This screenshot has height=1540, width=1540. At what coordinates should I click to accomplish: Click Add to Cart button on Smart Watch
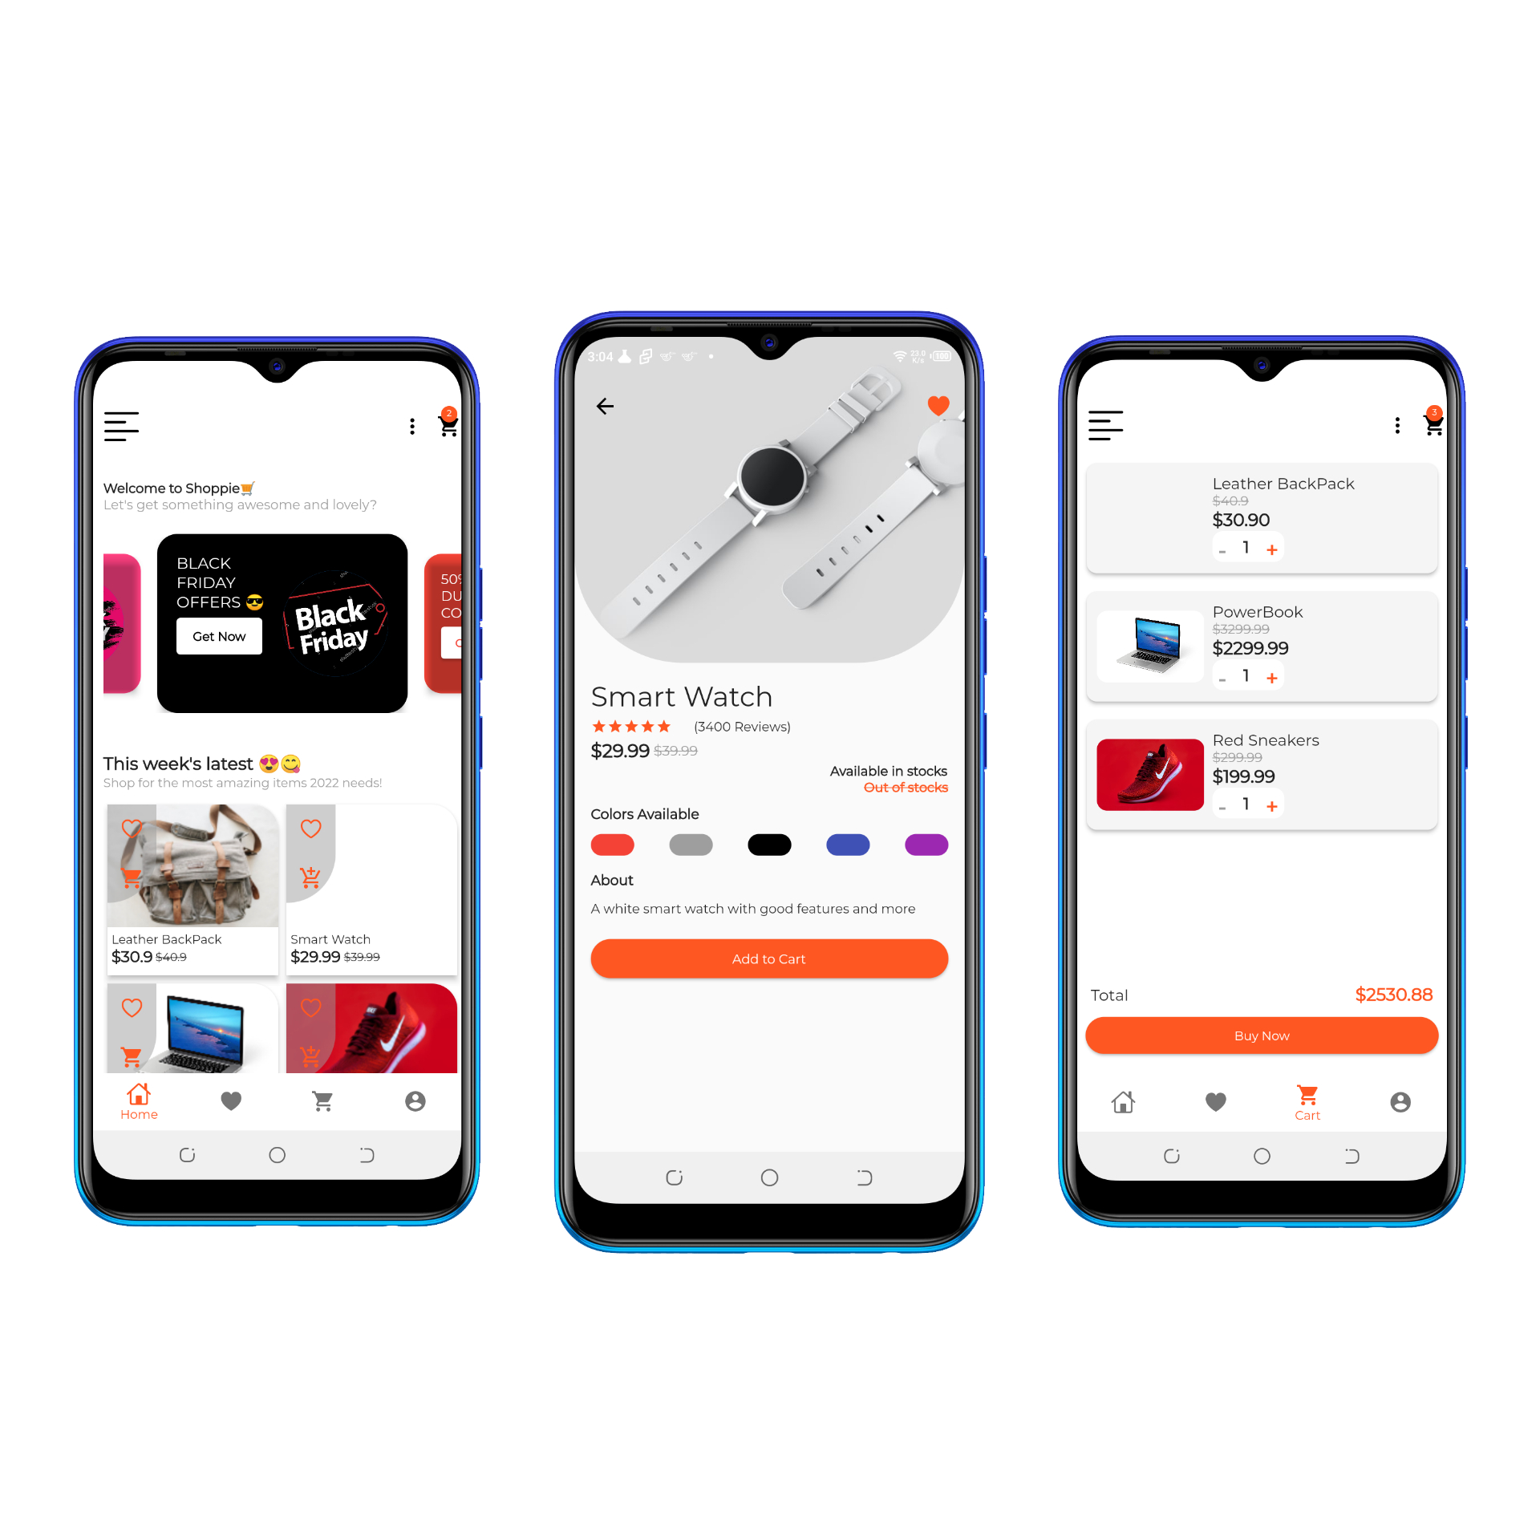768,962
